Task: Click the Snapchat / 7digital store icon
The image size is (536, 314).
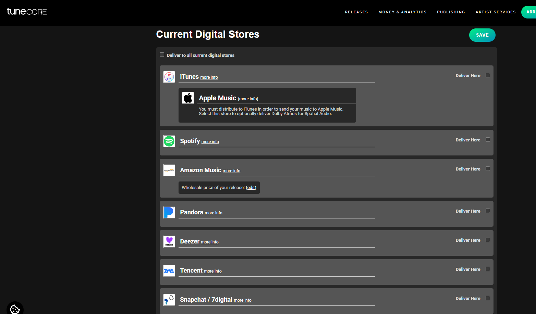Action: pos(169,300)
